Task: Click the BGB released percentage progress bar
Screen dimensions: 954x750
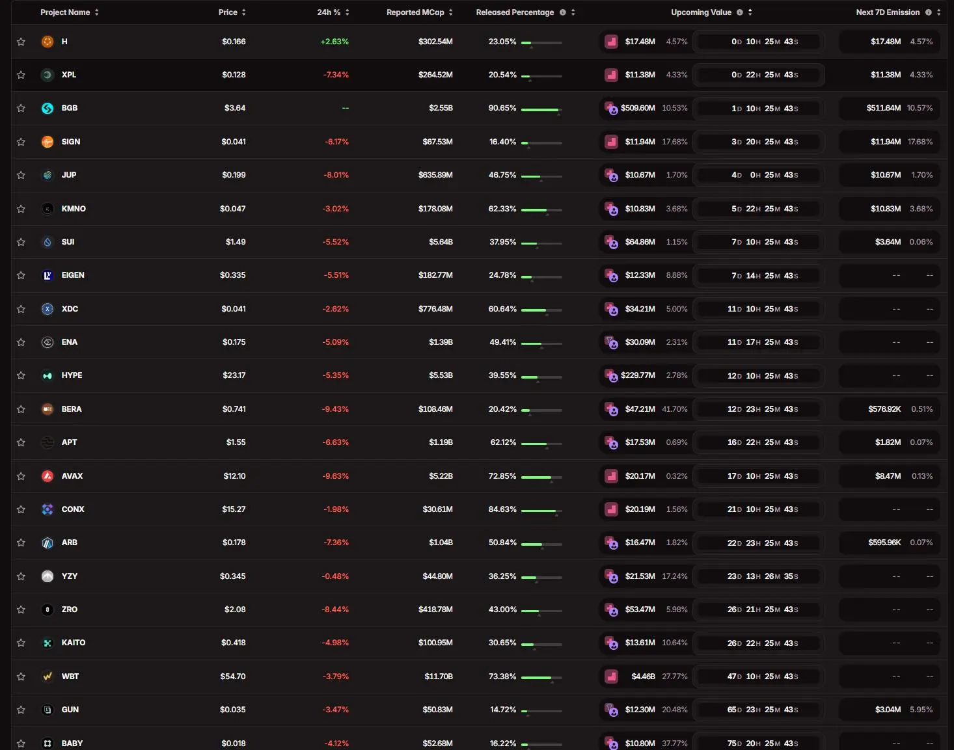Action: tap(541, 110)
